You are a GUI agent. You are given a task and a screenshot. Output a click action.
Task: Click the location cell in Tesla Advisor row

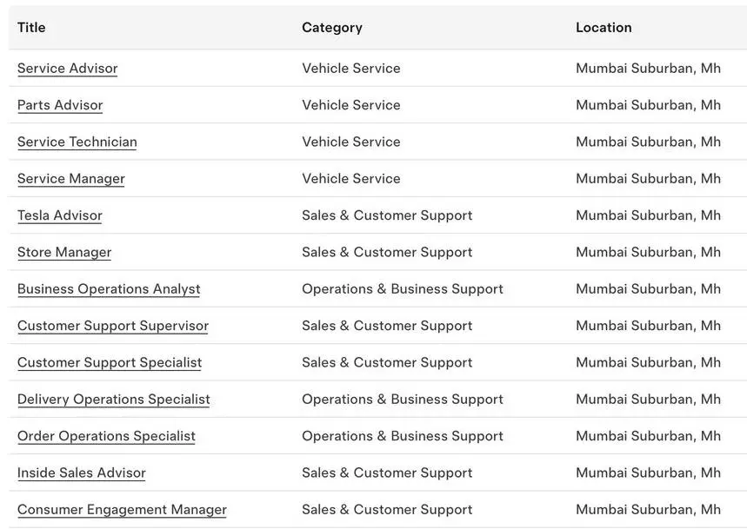click(x=648, y=215)
